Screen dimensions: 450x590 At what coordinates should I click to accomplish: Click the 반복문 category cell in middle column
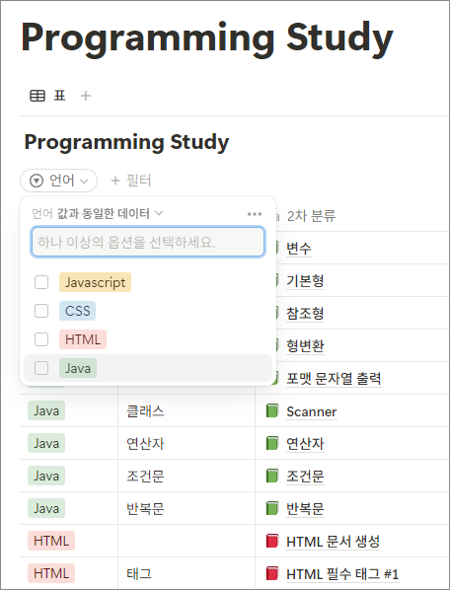(x=187, y=508)
